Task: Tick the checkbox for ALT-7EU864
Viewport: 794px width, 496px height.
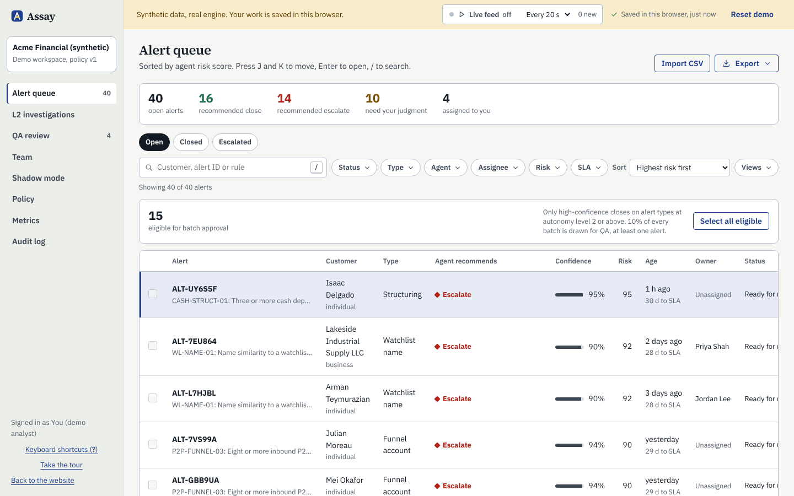Action: [x=153, y=346]
